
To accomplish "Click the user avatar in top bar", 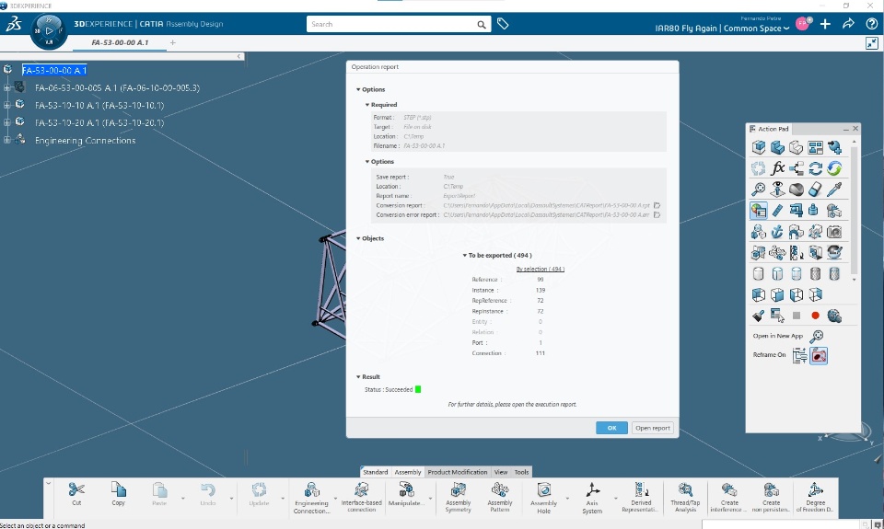I will click(x=803, y=24).
